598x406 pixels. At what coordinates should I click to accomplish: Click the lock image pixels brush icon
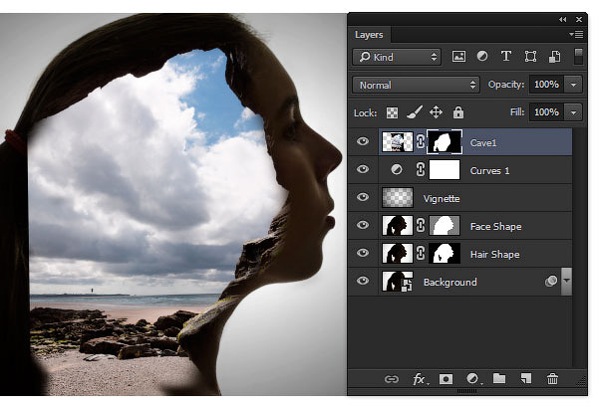tap(415, 112)
